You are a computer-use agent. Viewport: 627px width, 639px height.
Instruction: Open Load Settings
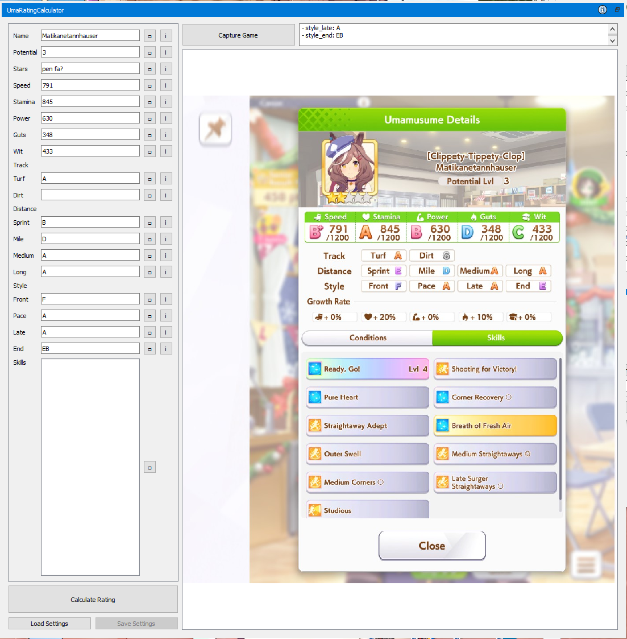tap(49, 624)
